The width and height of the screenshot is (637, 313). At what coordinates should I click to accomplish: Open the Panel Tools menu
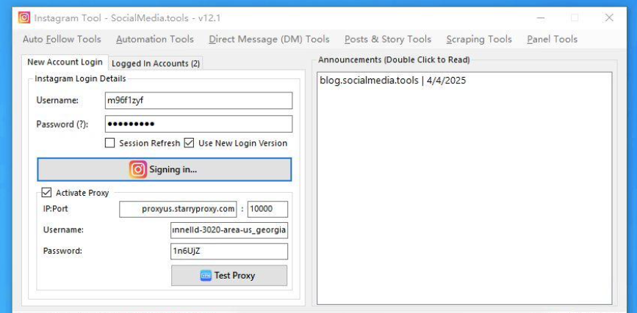(x=552, y=40)
